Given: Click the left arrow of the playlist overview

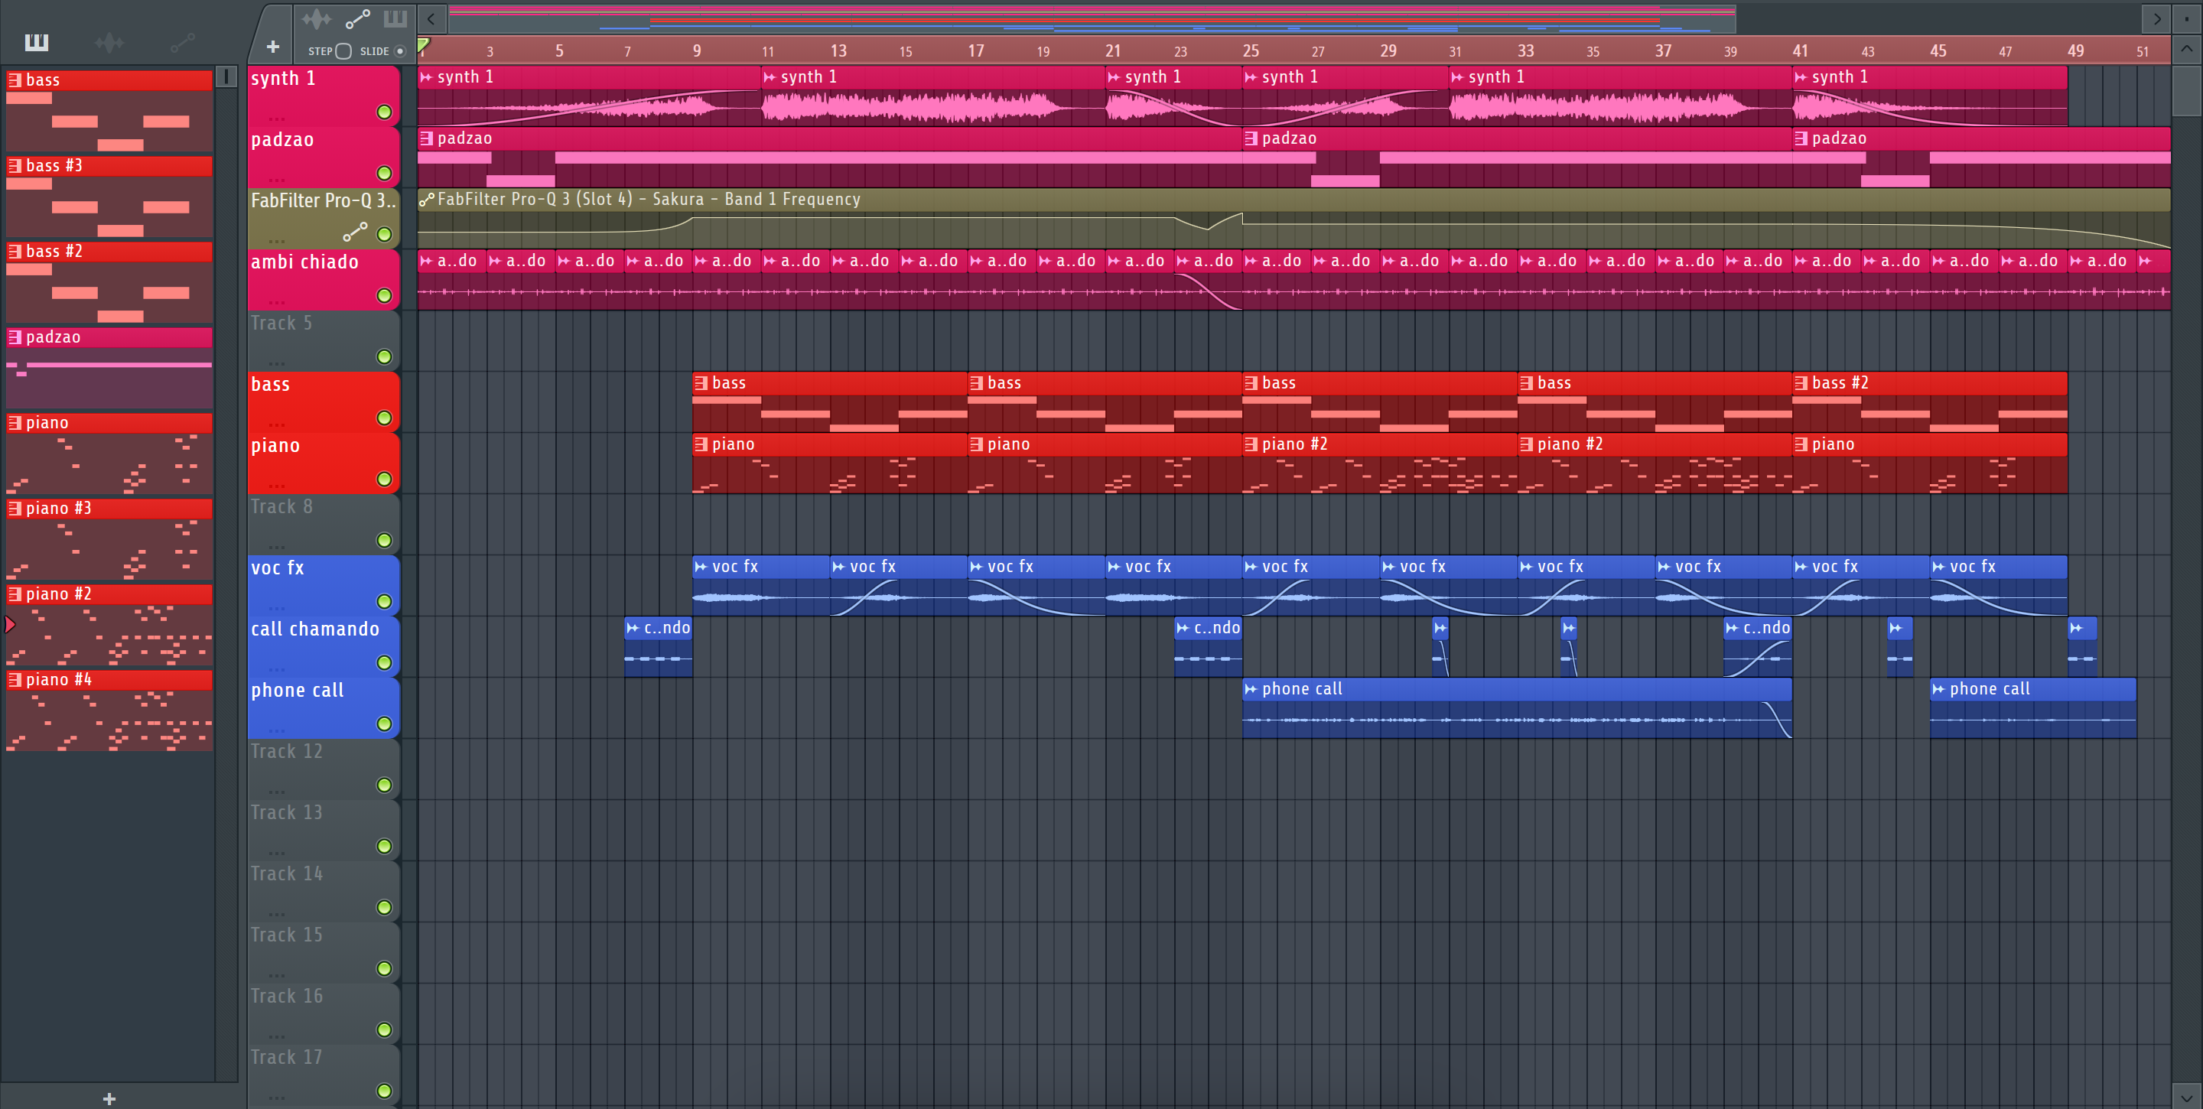Looking at the screenshot, I should 431,19.
